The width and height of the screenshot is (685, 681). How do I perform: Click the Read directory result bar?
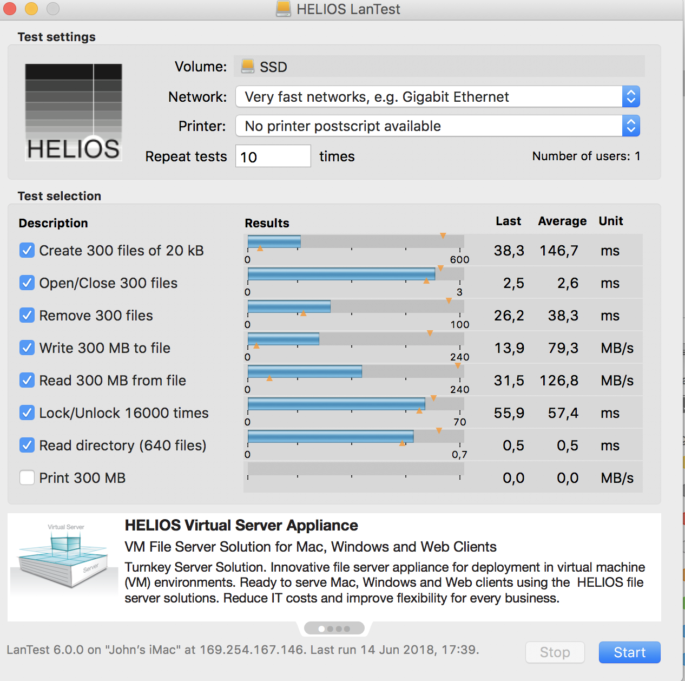(355, 436)
